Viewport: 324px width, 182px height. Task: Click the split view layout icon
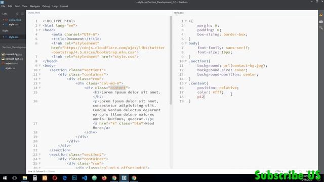click(x=22, y=14)
